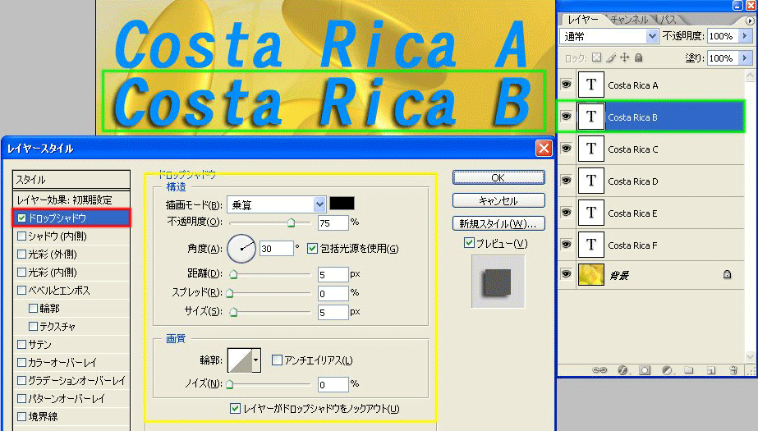
Task: Click the 新規スタイル button
Action: click(x=498, y=223)
